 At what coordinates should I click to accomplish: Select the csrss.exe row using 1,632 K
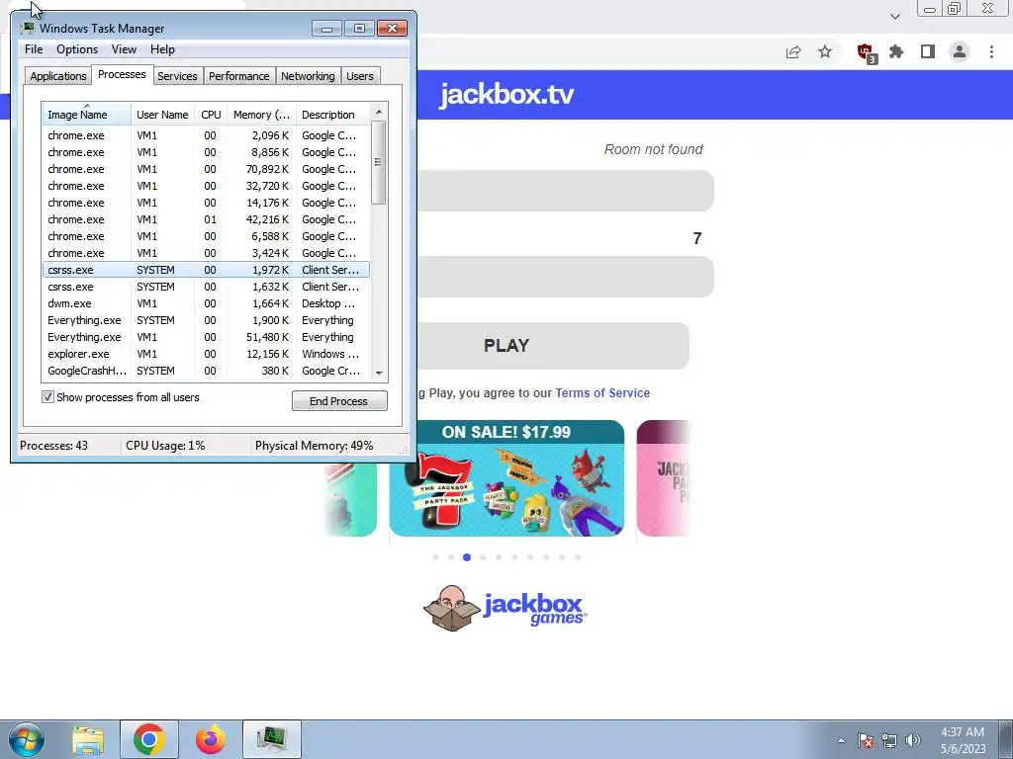tap(206, 287)
